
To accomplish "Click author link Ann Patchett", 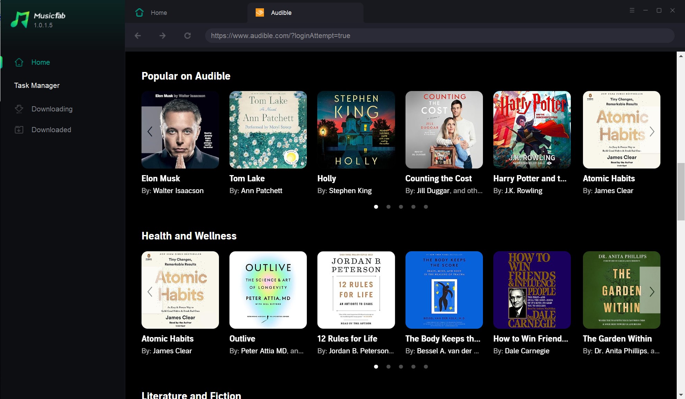I will (262, 191).
